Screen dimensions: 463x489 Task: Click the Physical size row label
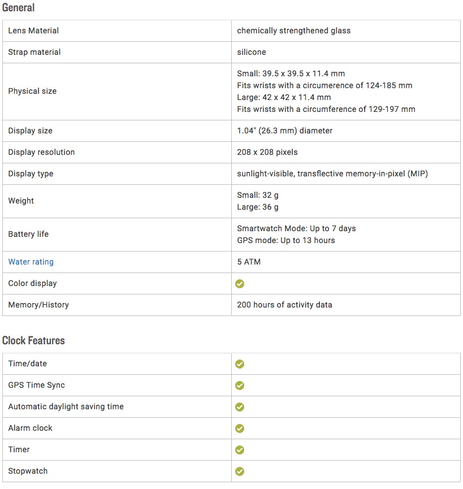pyautogui.click(x=32, y=91)
